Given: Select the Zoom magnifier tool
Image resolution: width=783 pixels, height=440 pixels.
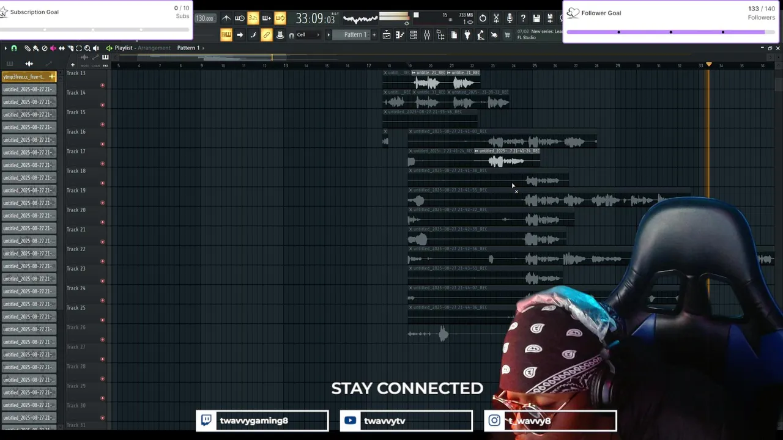Looking at the screenshot, I should [87, 48].
